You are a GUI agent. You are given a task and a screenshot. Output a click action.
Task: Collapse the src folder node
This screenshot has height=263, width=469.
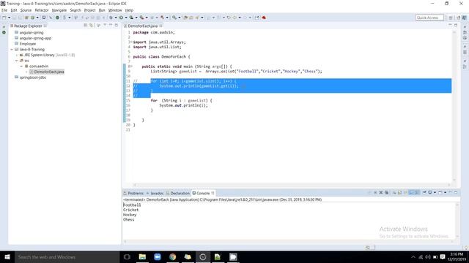(x=17, y=61)
